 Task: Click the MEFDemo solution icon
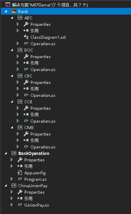[8, 5]
